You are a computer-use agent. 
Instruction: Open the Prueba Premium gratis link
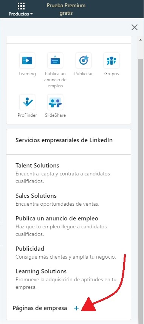tap(66, 9)
